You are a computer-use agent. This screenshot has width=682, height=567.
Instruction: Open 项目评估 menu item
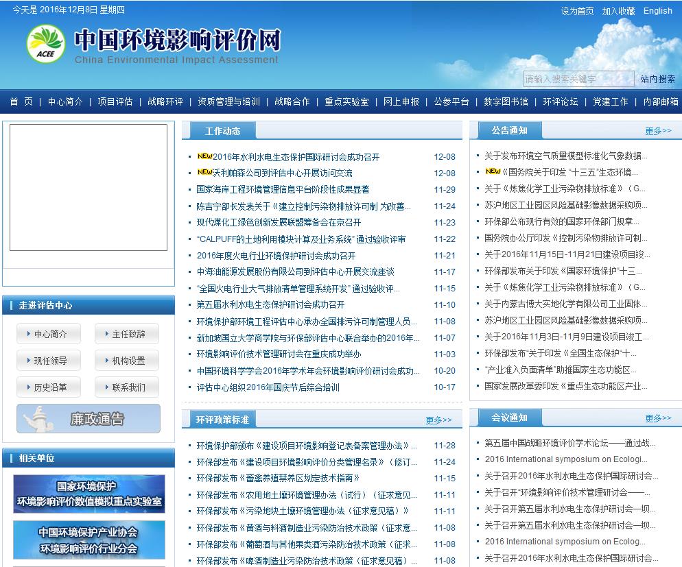click(115, 101)
